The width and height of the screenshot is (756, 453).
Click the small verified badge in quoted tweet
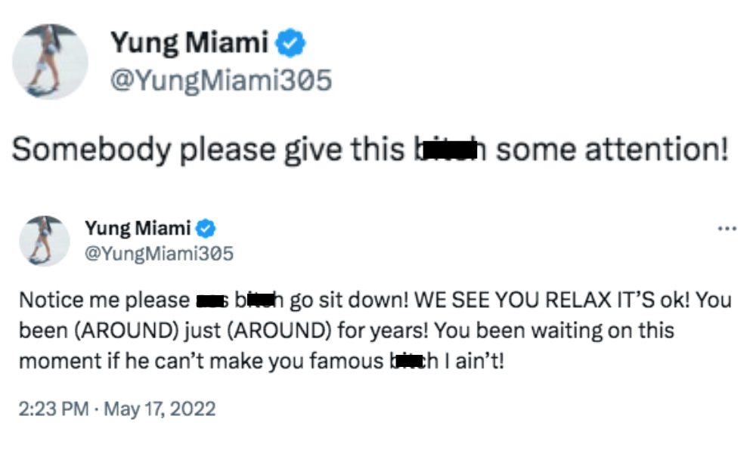(x=208, y=228)
